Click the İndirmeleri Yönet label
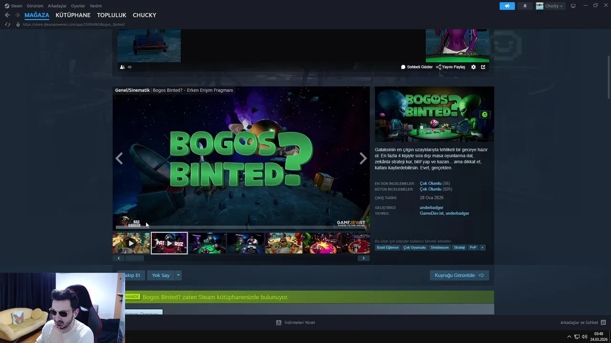The height and width of the screenshot is (343, 611). [x=300, y=323]
